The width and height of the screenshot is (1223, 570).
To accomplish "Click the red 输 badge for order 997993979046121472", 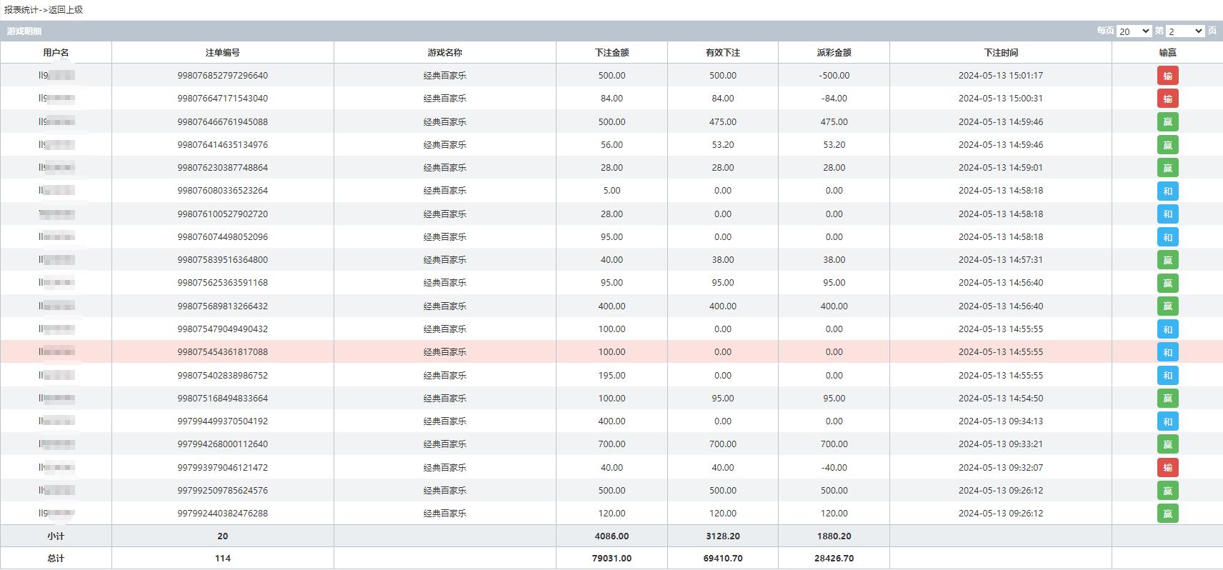I will coord(1168,468).
